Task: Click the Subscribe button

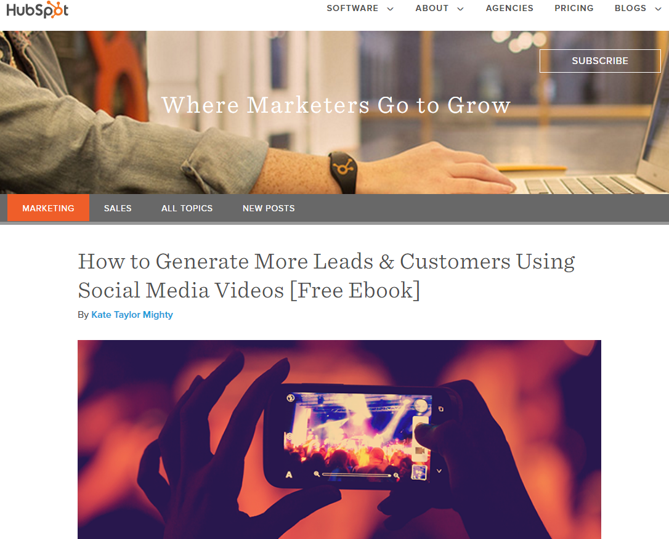Action: tap(600, 60)
